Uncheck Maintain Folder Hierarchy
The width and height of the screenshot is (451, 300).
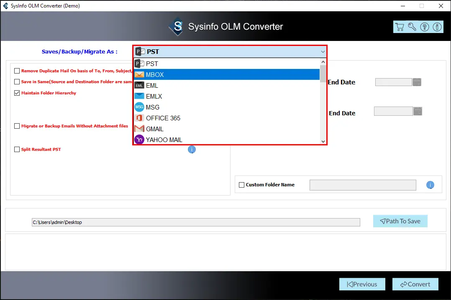tap(17, 93)
